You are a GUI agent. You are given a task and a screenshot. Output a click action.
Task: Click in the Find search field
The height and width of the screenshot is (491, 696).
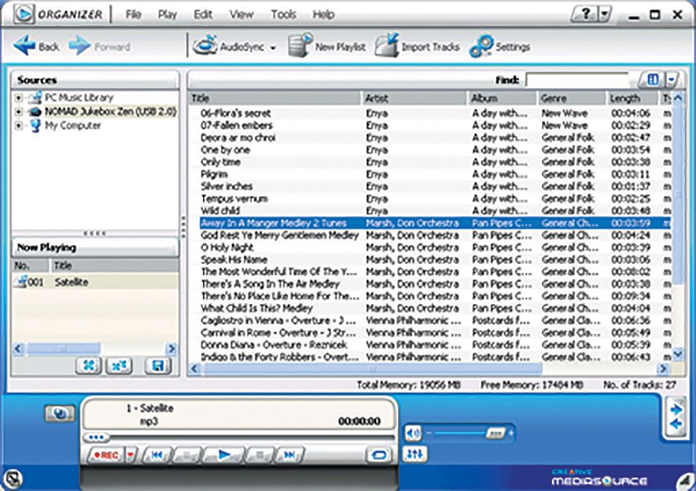point(578,80)
